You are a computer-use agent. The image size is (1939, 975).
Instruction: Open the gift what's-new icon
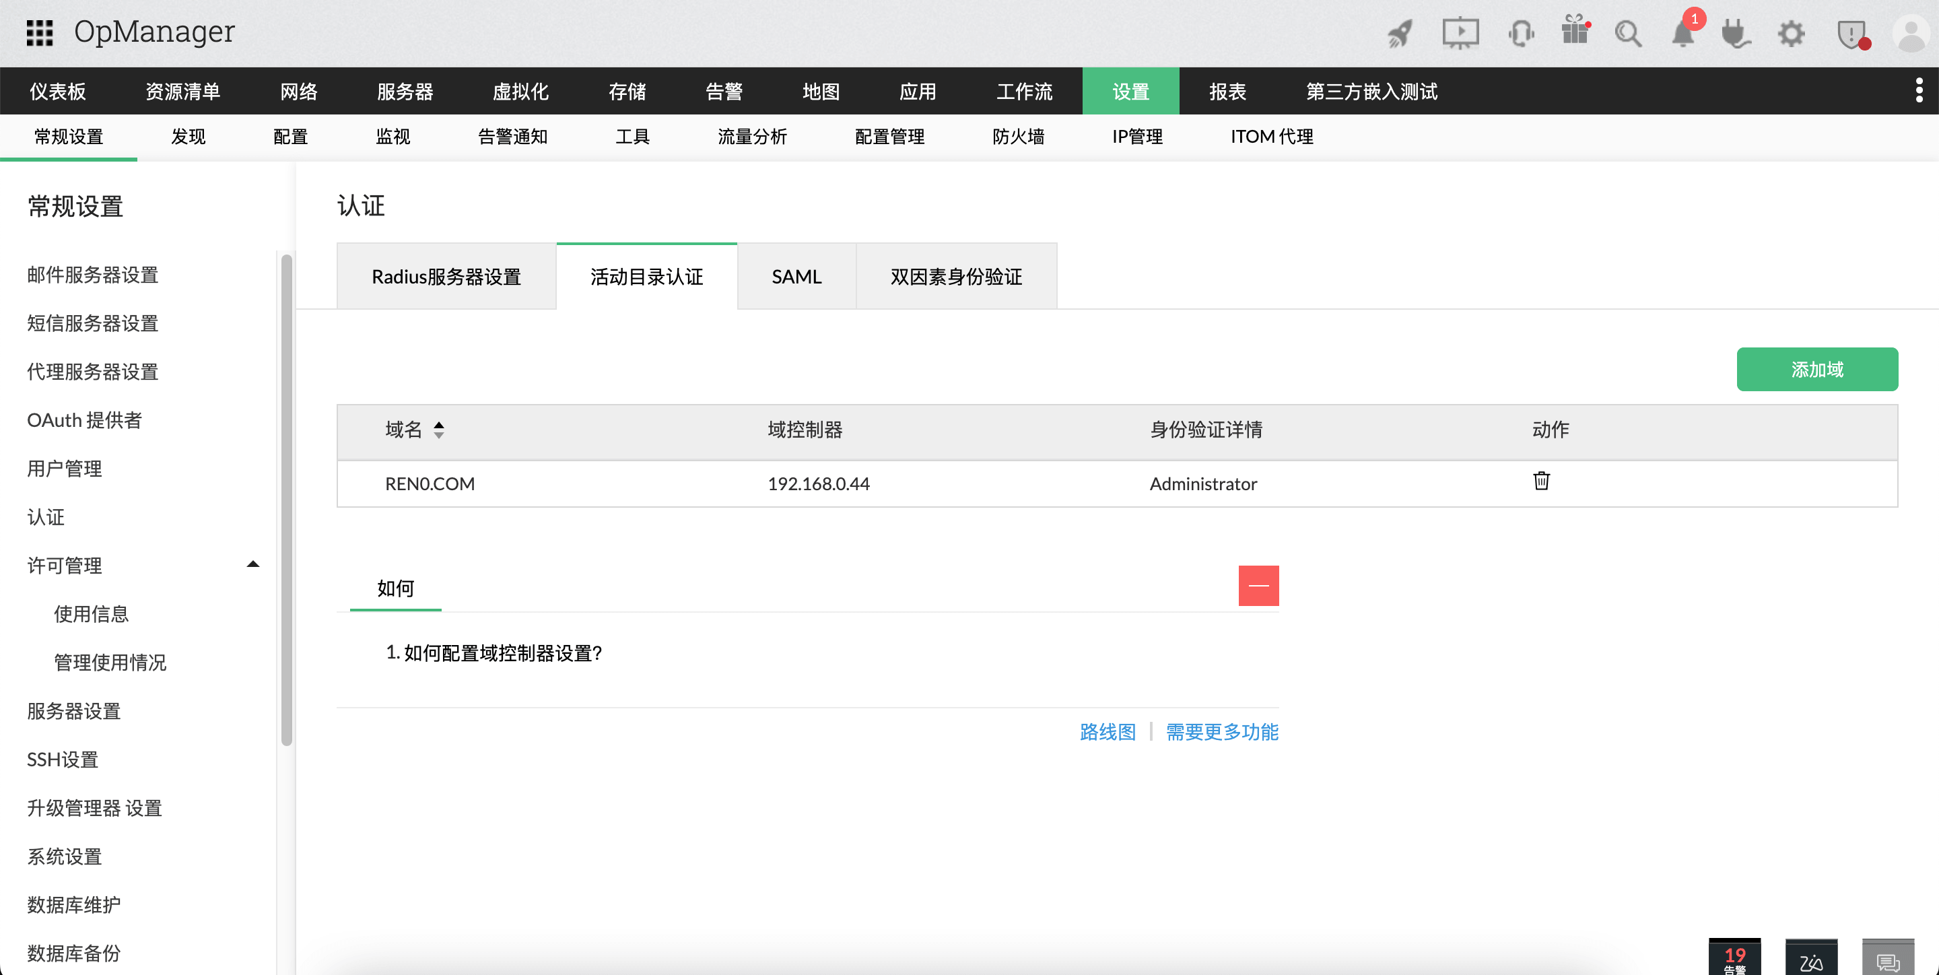click(1575, 33)
